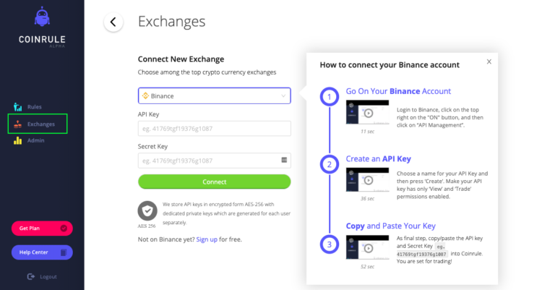
Task: Click the dropdown chevron arrow
Action: pos(283,96)
